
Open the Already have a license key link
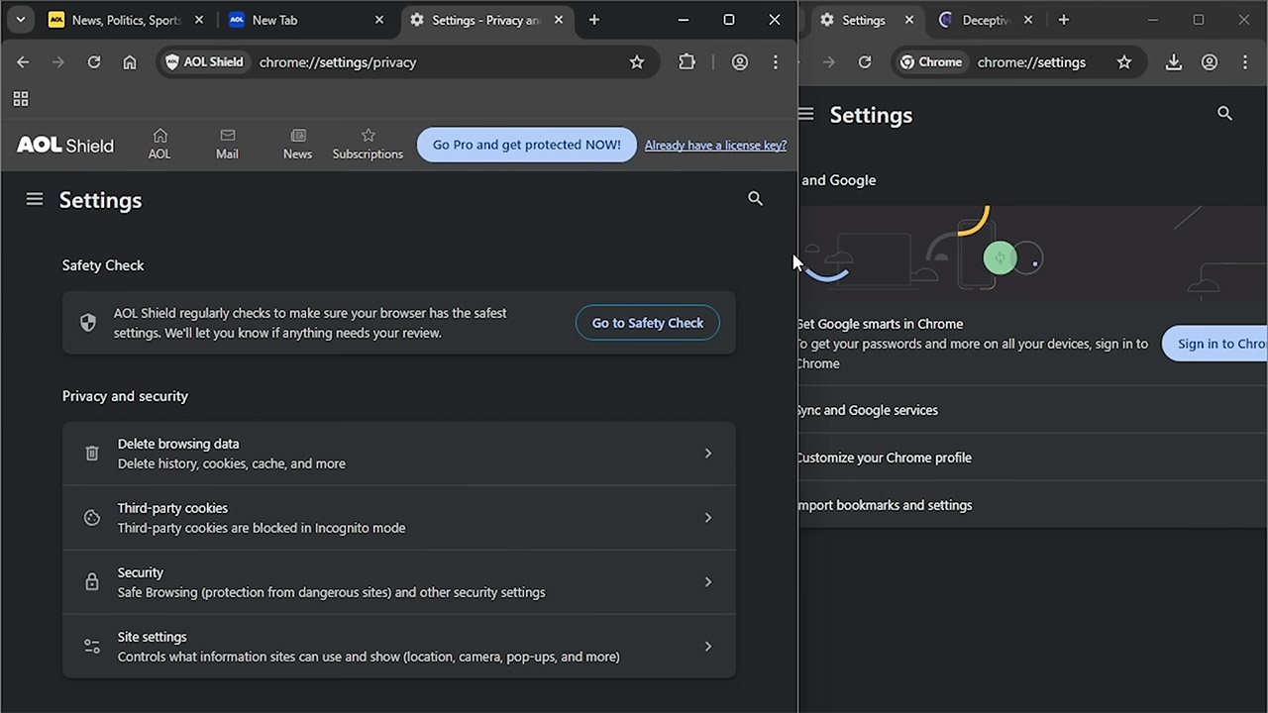[x=715, y=145]
